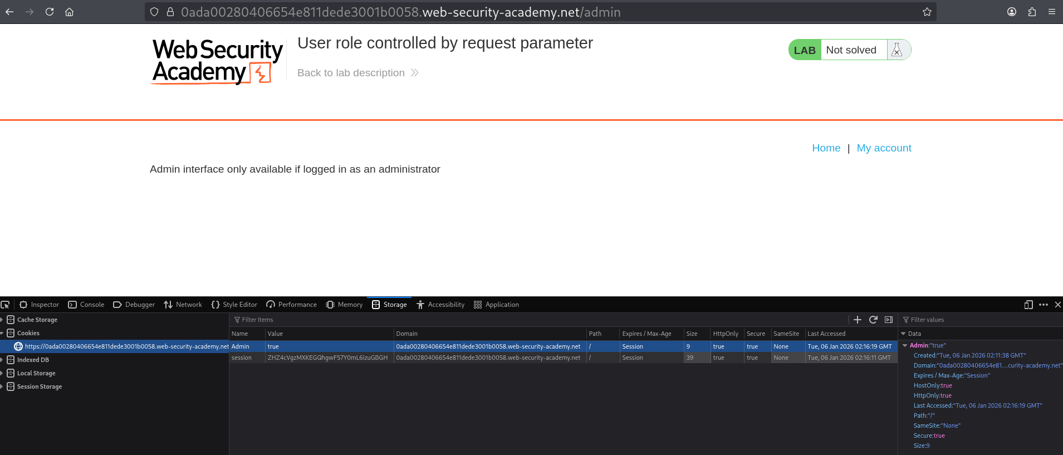The image size is (1063, 455).
Task: Click the SameSite:"None" data line
Action: click(x=937, y=425)
